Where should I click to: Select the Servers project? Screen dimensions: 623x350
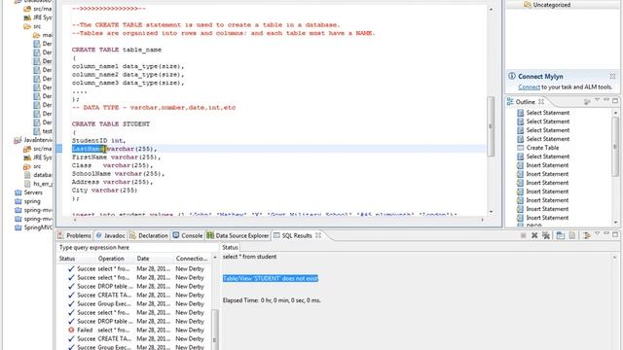33,192
